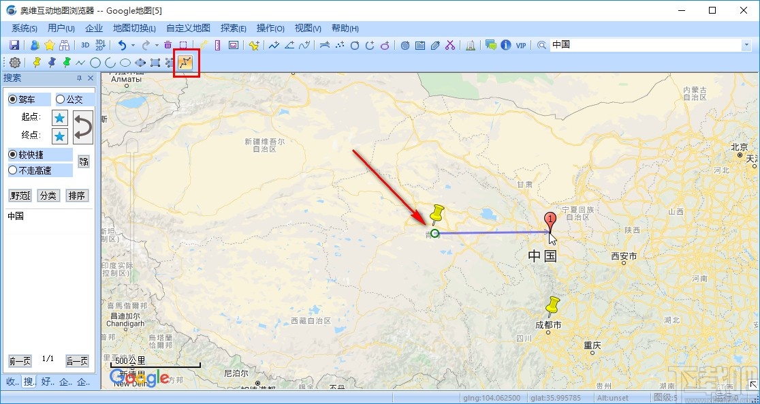
Task: Choose the 不走高速 routing option
Action: (14, 170)
